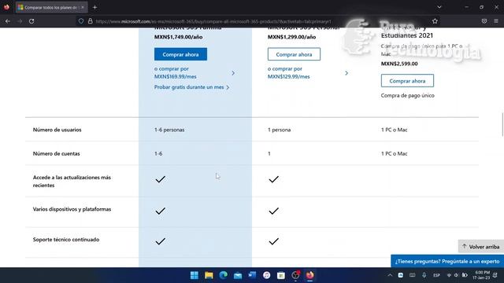The height and width of the screenshot is (283, 504).
Task: Bookmark this page with the star icon
Action: click(435, 21)
